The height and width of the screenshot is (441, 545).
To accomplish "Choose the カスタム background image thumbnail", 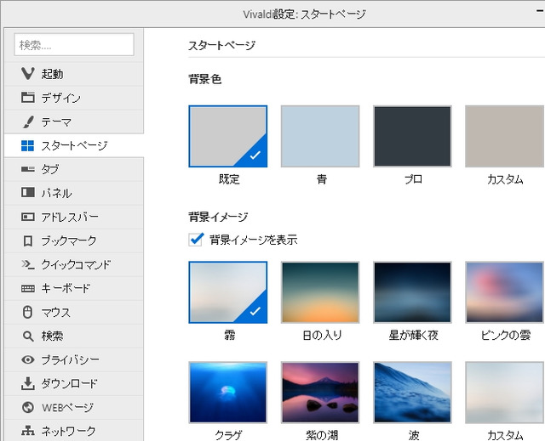I will [504, 393].
